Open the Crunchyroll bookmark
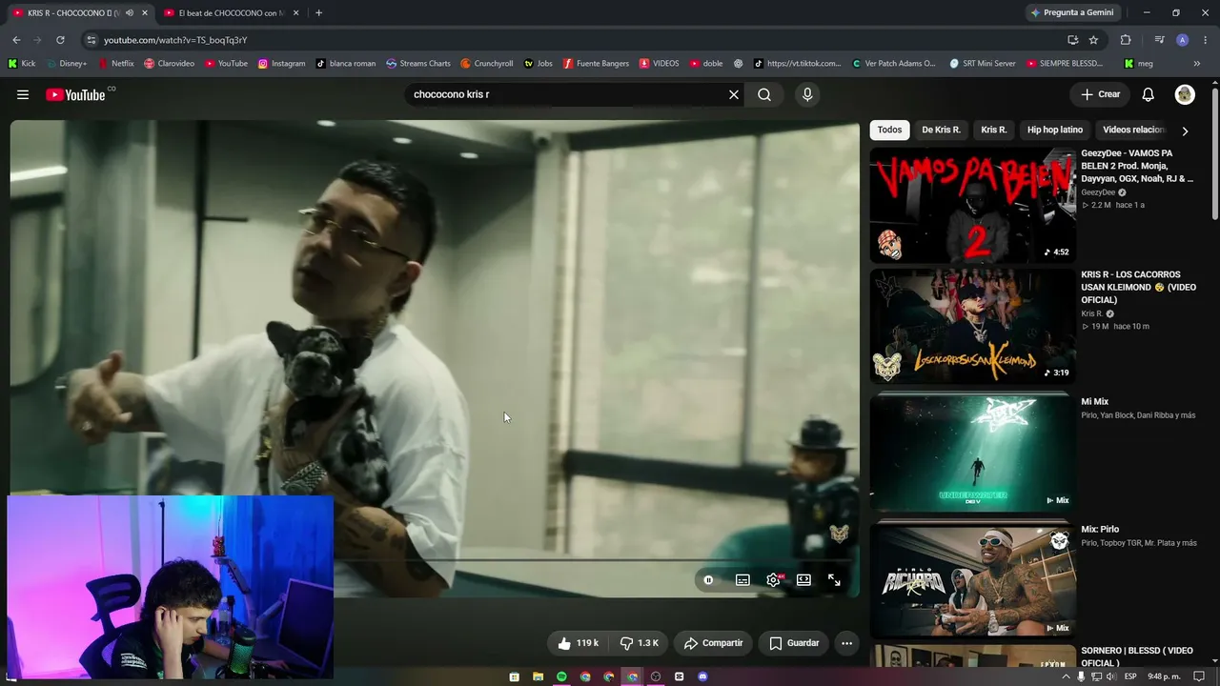 tap(486, 64)
